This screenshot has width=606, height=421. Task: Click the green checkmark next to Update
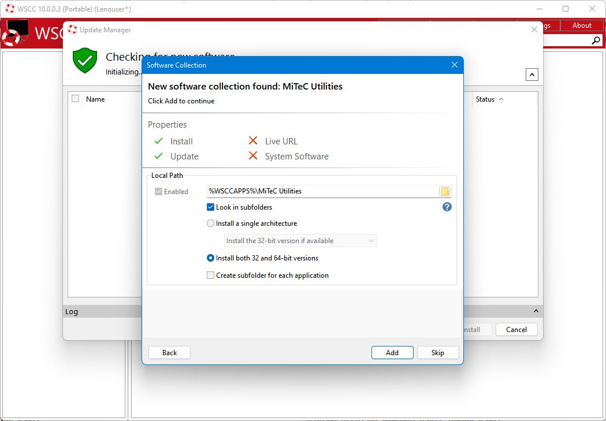[158, 156]
